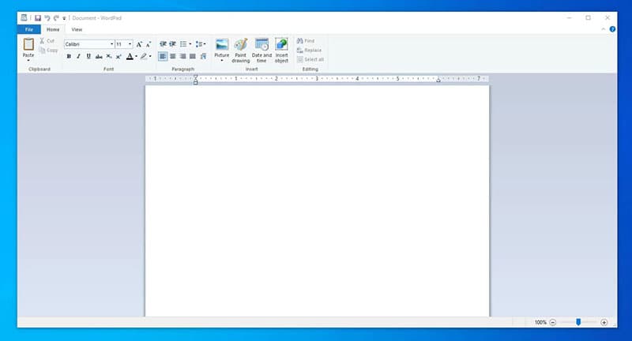Click the Grow font button
632x341 pixels.
pos(139,44)
